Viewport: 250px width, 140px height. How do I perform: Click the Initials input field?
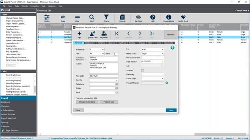(x=116, y=54)
